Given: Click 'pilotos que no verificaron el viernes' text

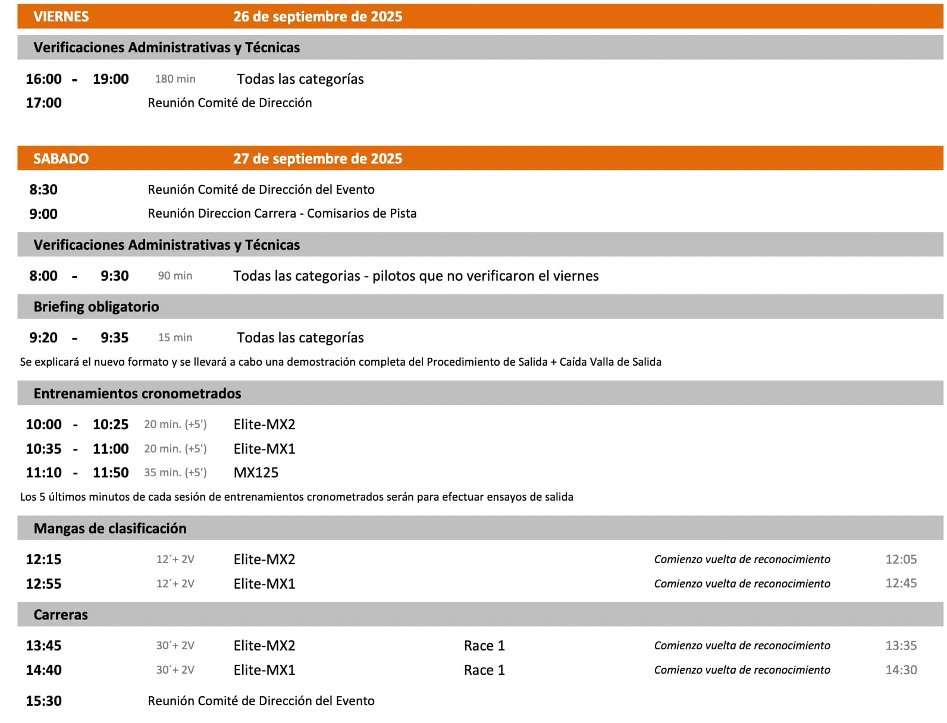Looking at the screenshot, I should pos(485,276).
